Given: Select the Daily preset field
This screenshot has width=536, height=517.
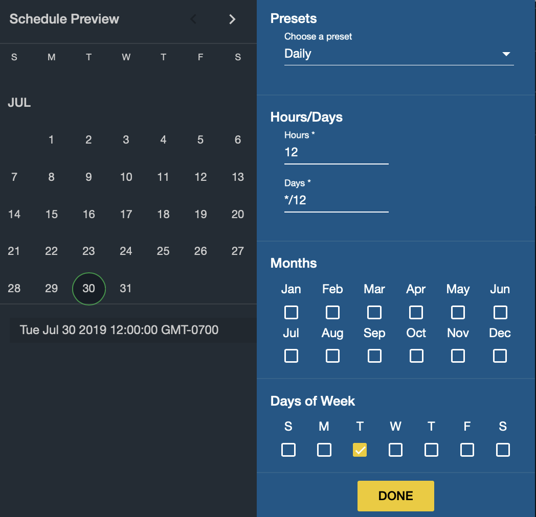Looking at the screenshot, I should (x=389, y=54).
